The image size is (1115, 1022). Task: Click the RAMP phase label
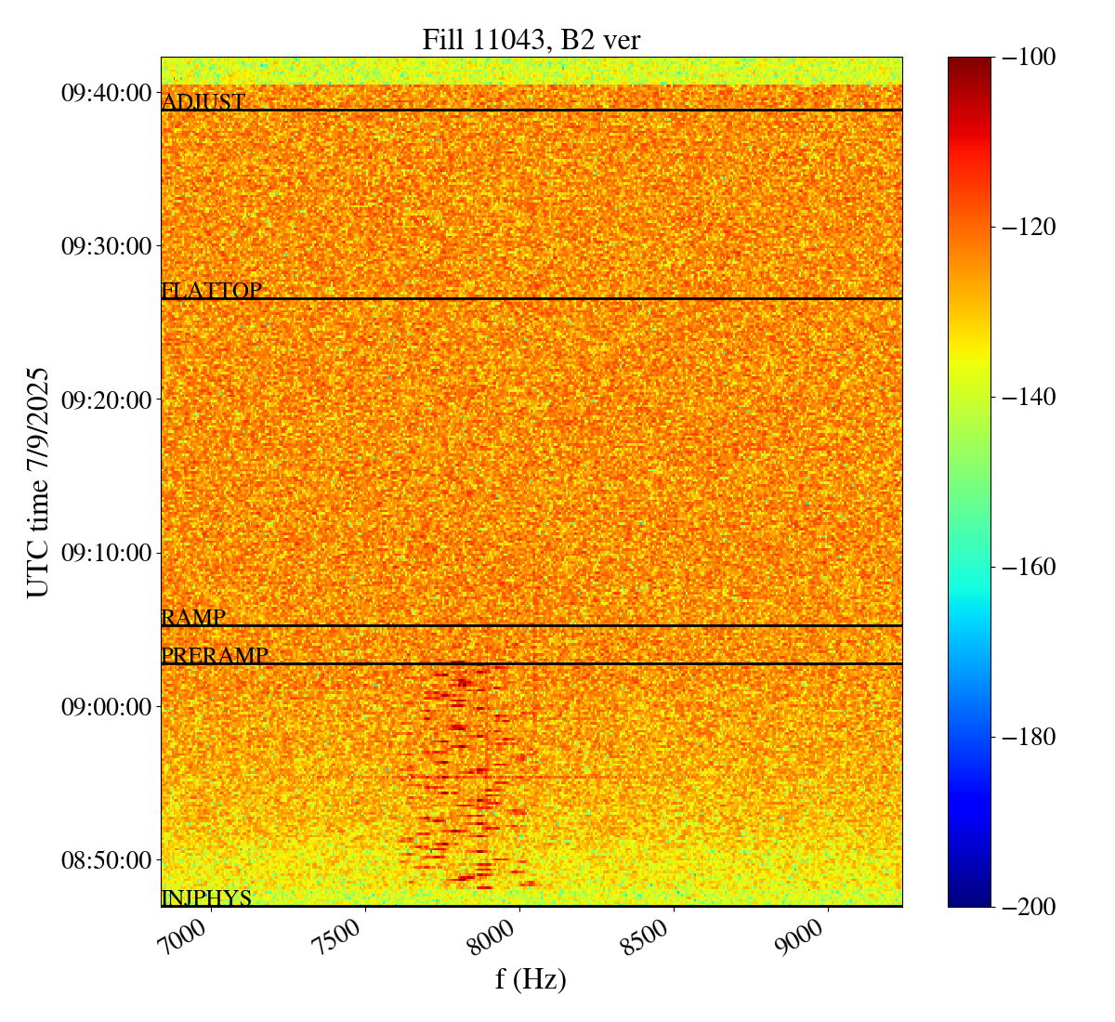[193, 618]
